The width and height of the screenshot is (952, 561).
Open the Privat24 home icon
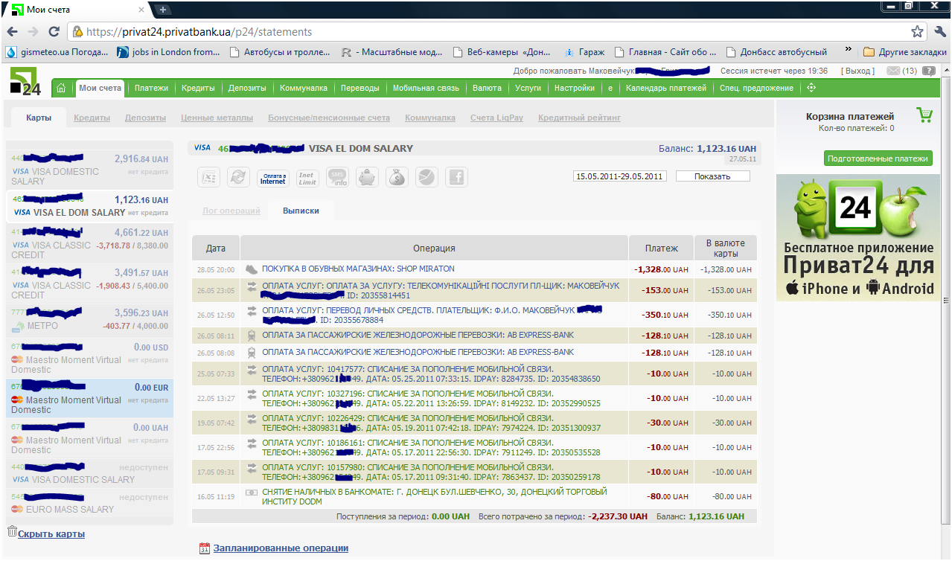(62, 88)
